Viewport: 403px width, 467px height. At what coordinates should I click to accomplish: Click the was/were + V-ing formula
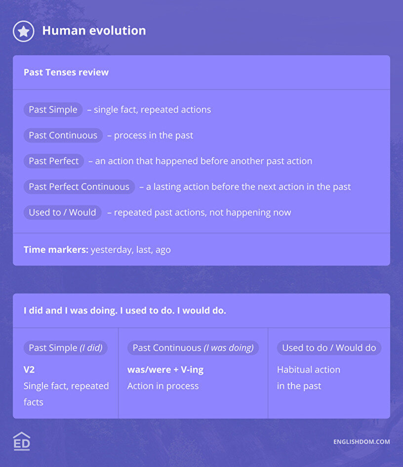(x=165, y=369)
